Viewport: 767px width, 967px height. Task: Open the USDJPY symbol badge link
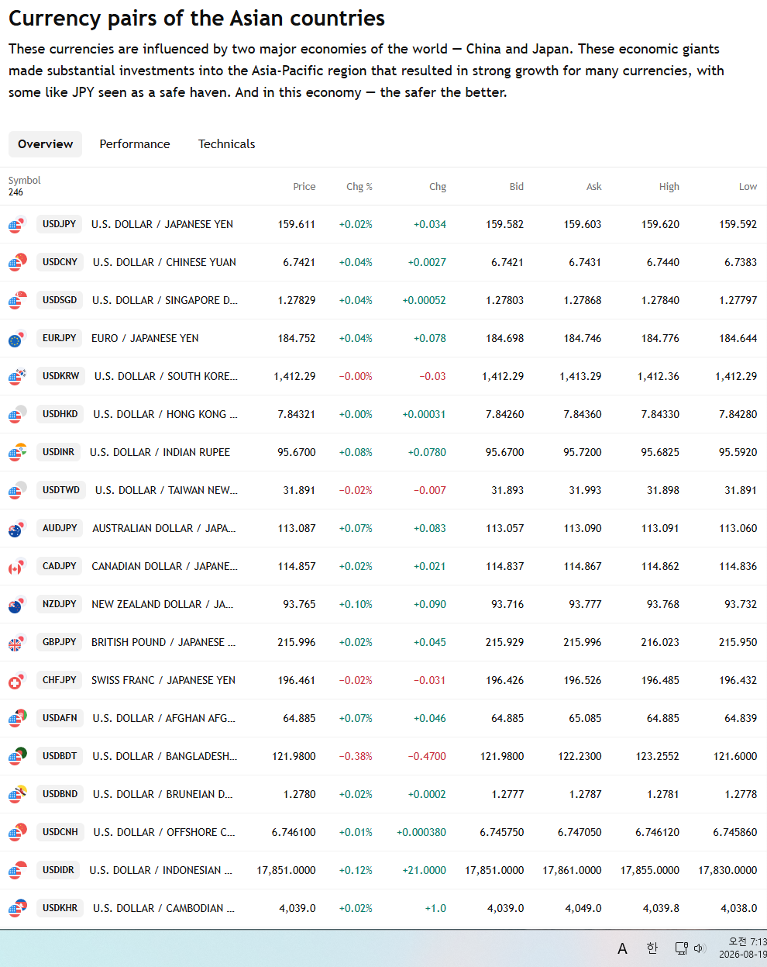coord(60,224)
